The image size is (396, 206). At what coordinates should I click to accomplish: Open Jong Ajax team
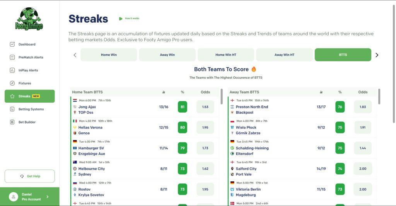(87, 107)
